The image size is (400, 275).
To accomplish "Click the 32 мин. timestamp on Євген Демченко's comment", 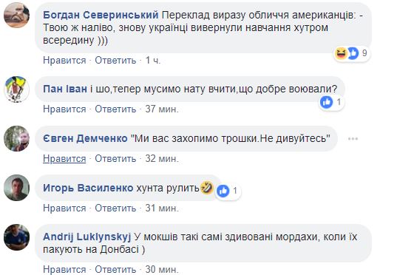I will point(162,159).
